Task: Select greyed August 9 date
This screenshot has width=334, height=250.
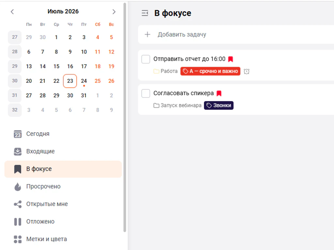Action: pyautogui.click(x=112, y=110)
